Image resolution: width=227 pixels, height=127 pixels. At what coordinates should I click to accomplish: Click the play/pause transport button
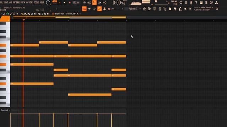(x=60, y=2)
